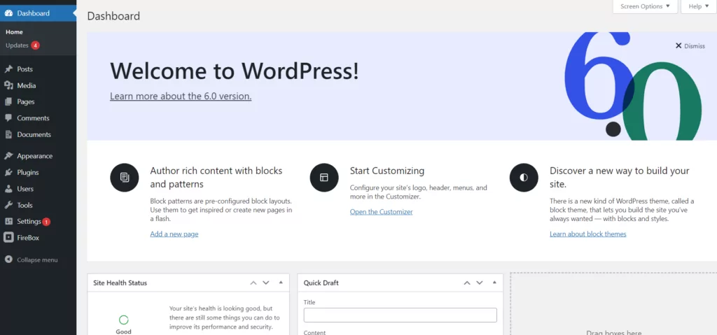Screen dimensions: 717x335
Task: Select Home submenu item
Action: (x=14, y=32)
